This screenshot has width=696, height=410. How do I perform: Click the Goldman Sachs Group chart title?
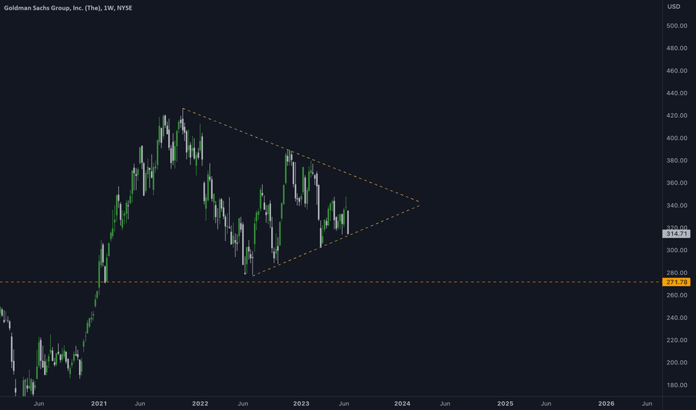[68, 8]
